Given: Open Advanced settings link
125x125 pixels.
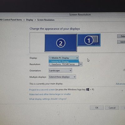Looking at the screenshot, I should 120,84.
